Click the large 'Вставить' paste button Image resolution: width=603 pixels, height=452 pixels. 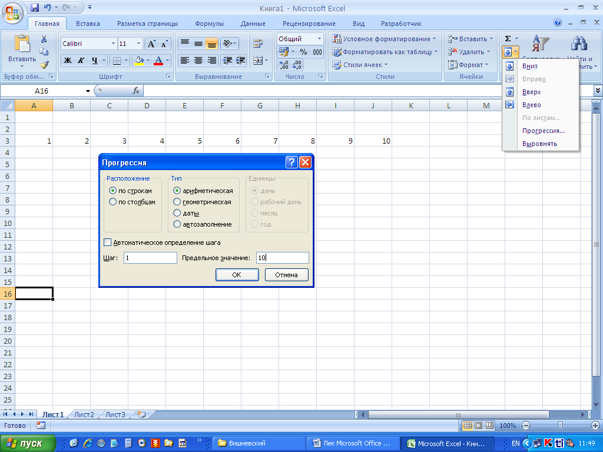pyautogui.click(x=22, y=50)
